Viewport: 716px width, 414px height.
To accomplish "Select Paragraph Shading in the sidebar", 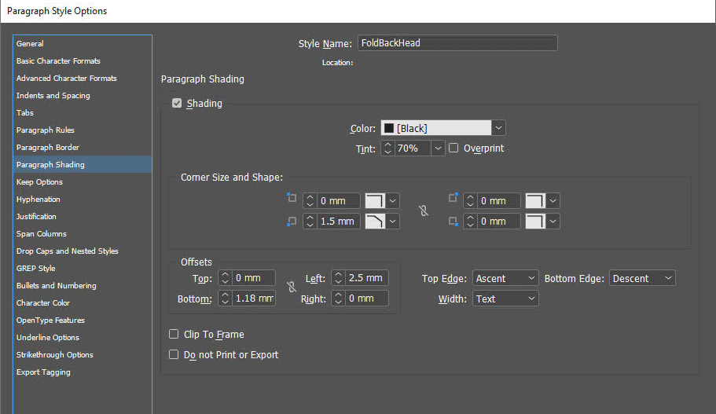I will point(83,164).
